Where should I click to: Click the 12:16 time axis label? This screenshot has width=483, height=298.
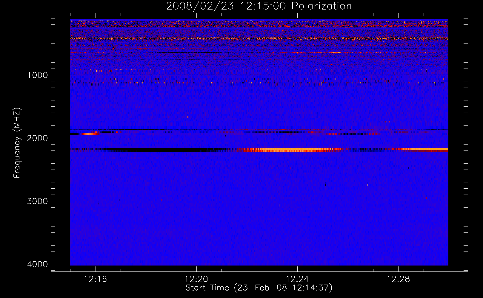[96, 279]
